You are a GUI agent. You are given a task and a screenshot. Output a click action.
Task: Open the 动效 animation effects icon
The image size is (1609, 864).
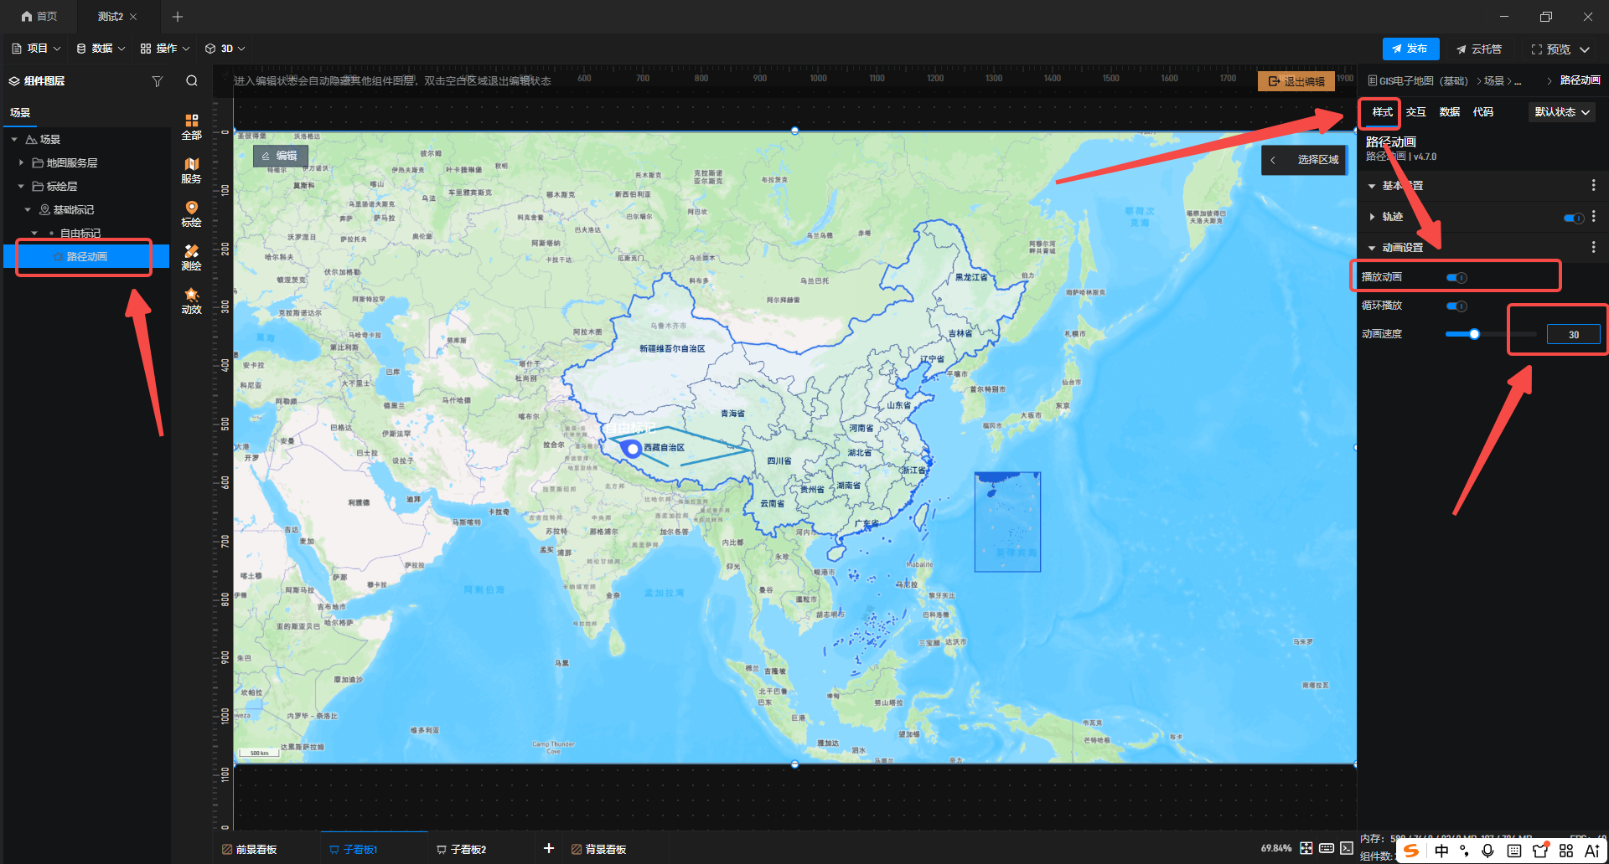191,301
